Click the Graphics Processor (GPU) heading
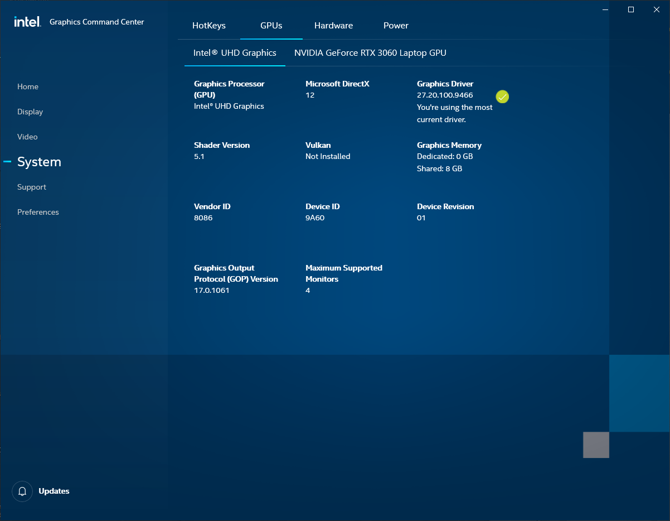The width and height of the screenshot is (670, 521). click(229, 89)
